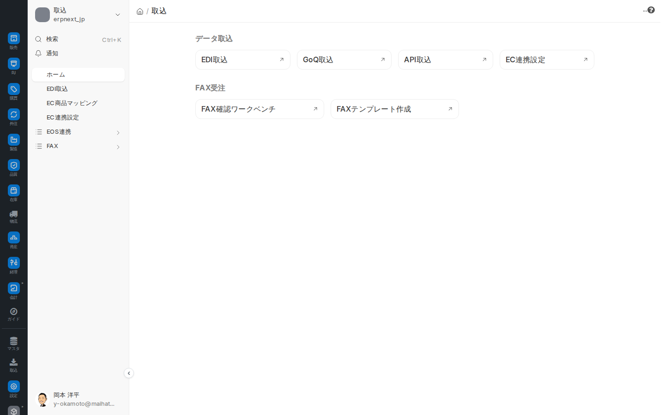Click the FAX受注 section heading
Viewport: 665px width, 415px height.
pos(210,88)
